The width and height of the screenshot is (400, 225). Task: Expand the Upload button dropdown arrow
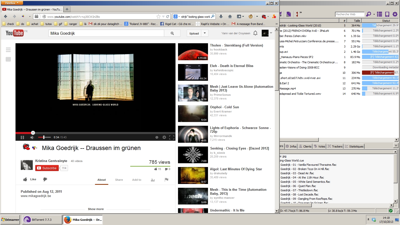coord(205,33)
